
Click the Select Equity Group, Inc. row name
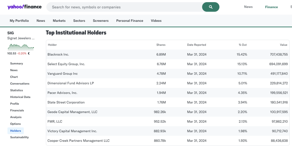click(66, 64)
